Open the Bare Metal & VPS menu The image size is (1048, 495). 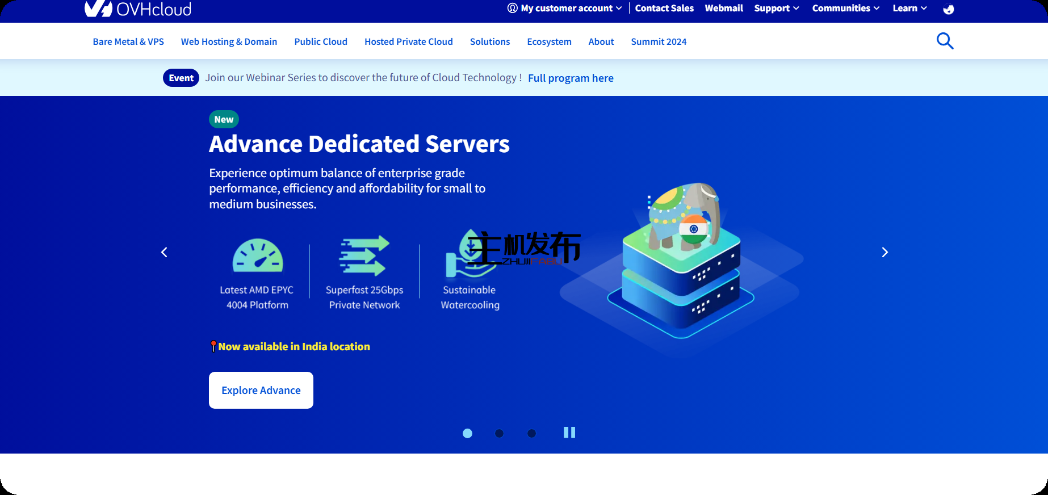(x=128, y=41)
